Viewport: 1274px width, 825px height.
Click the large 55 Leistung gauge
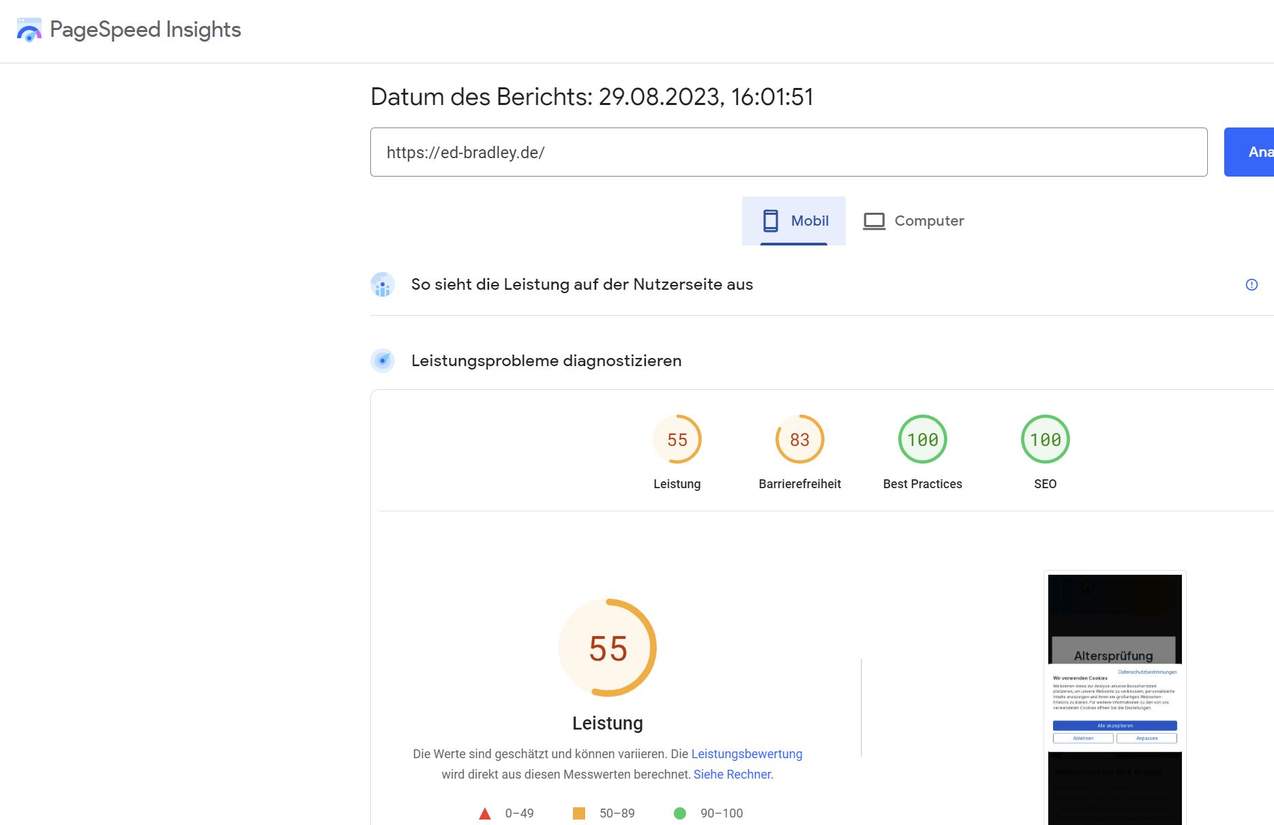click(608, 648)
